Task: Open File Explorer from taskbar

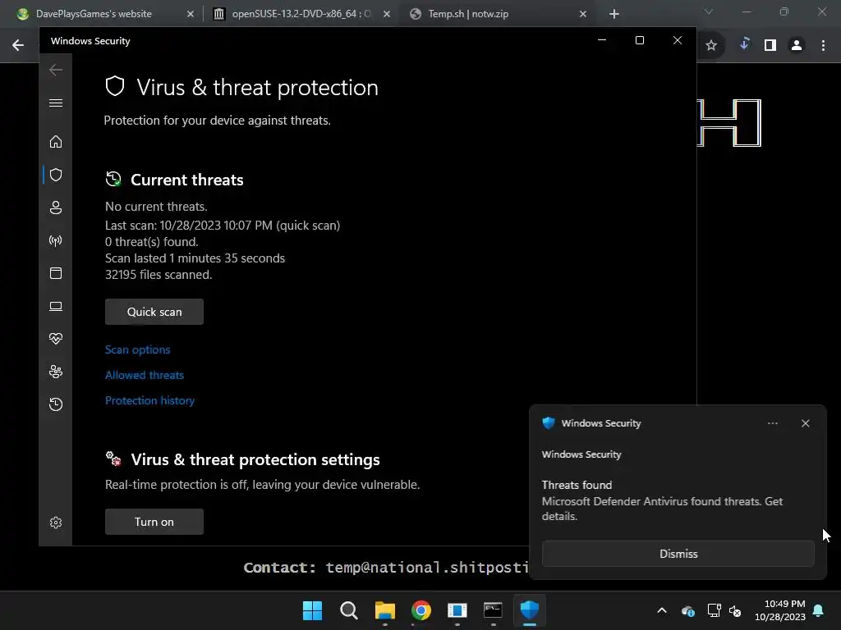Action: click(384, 610)
